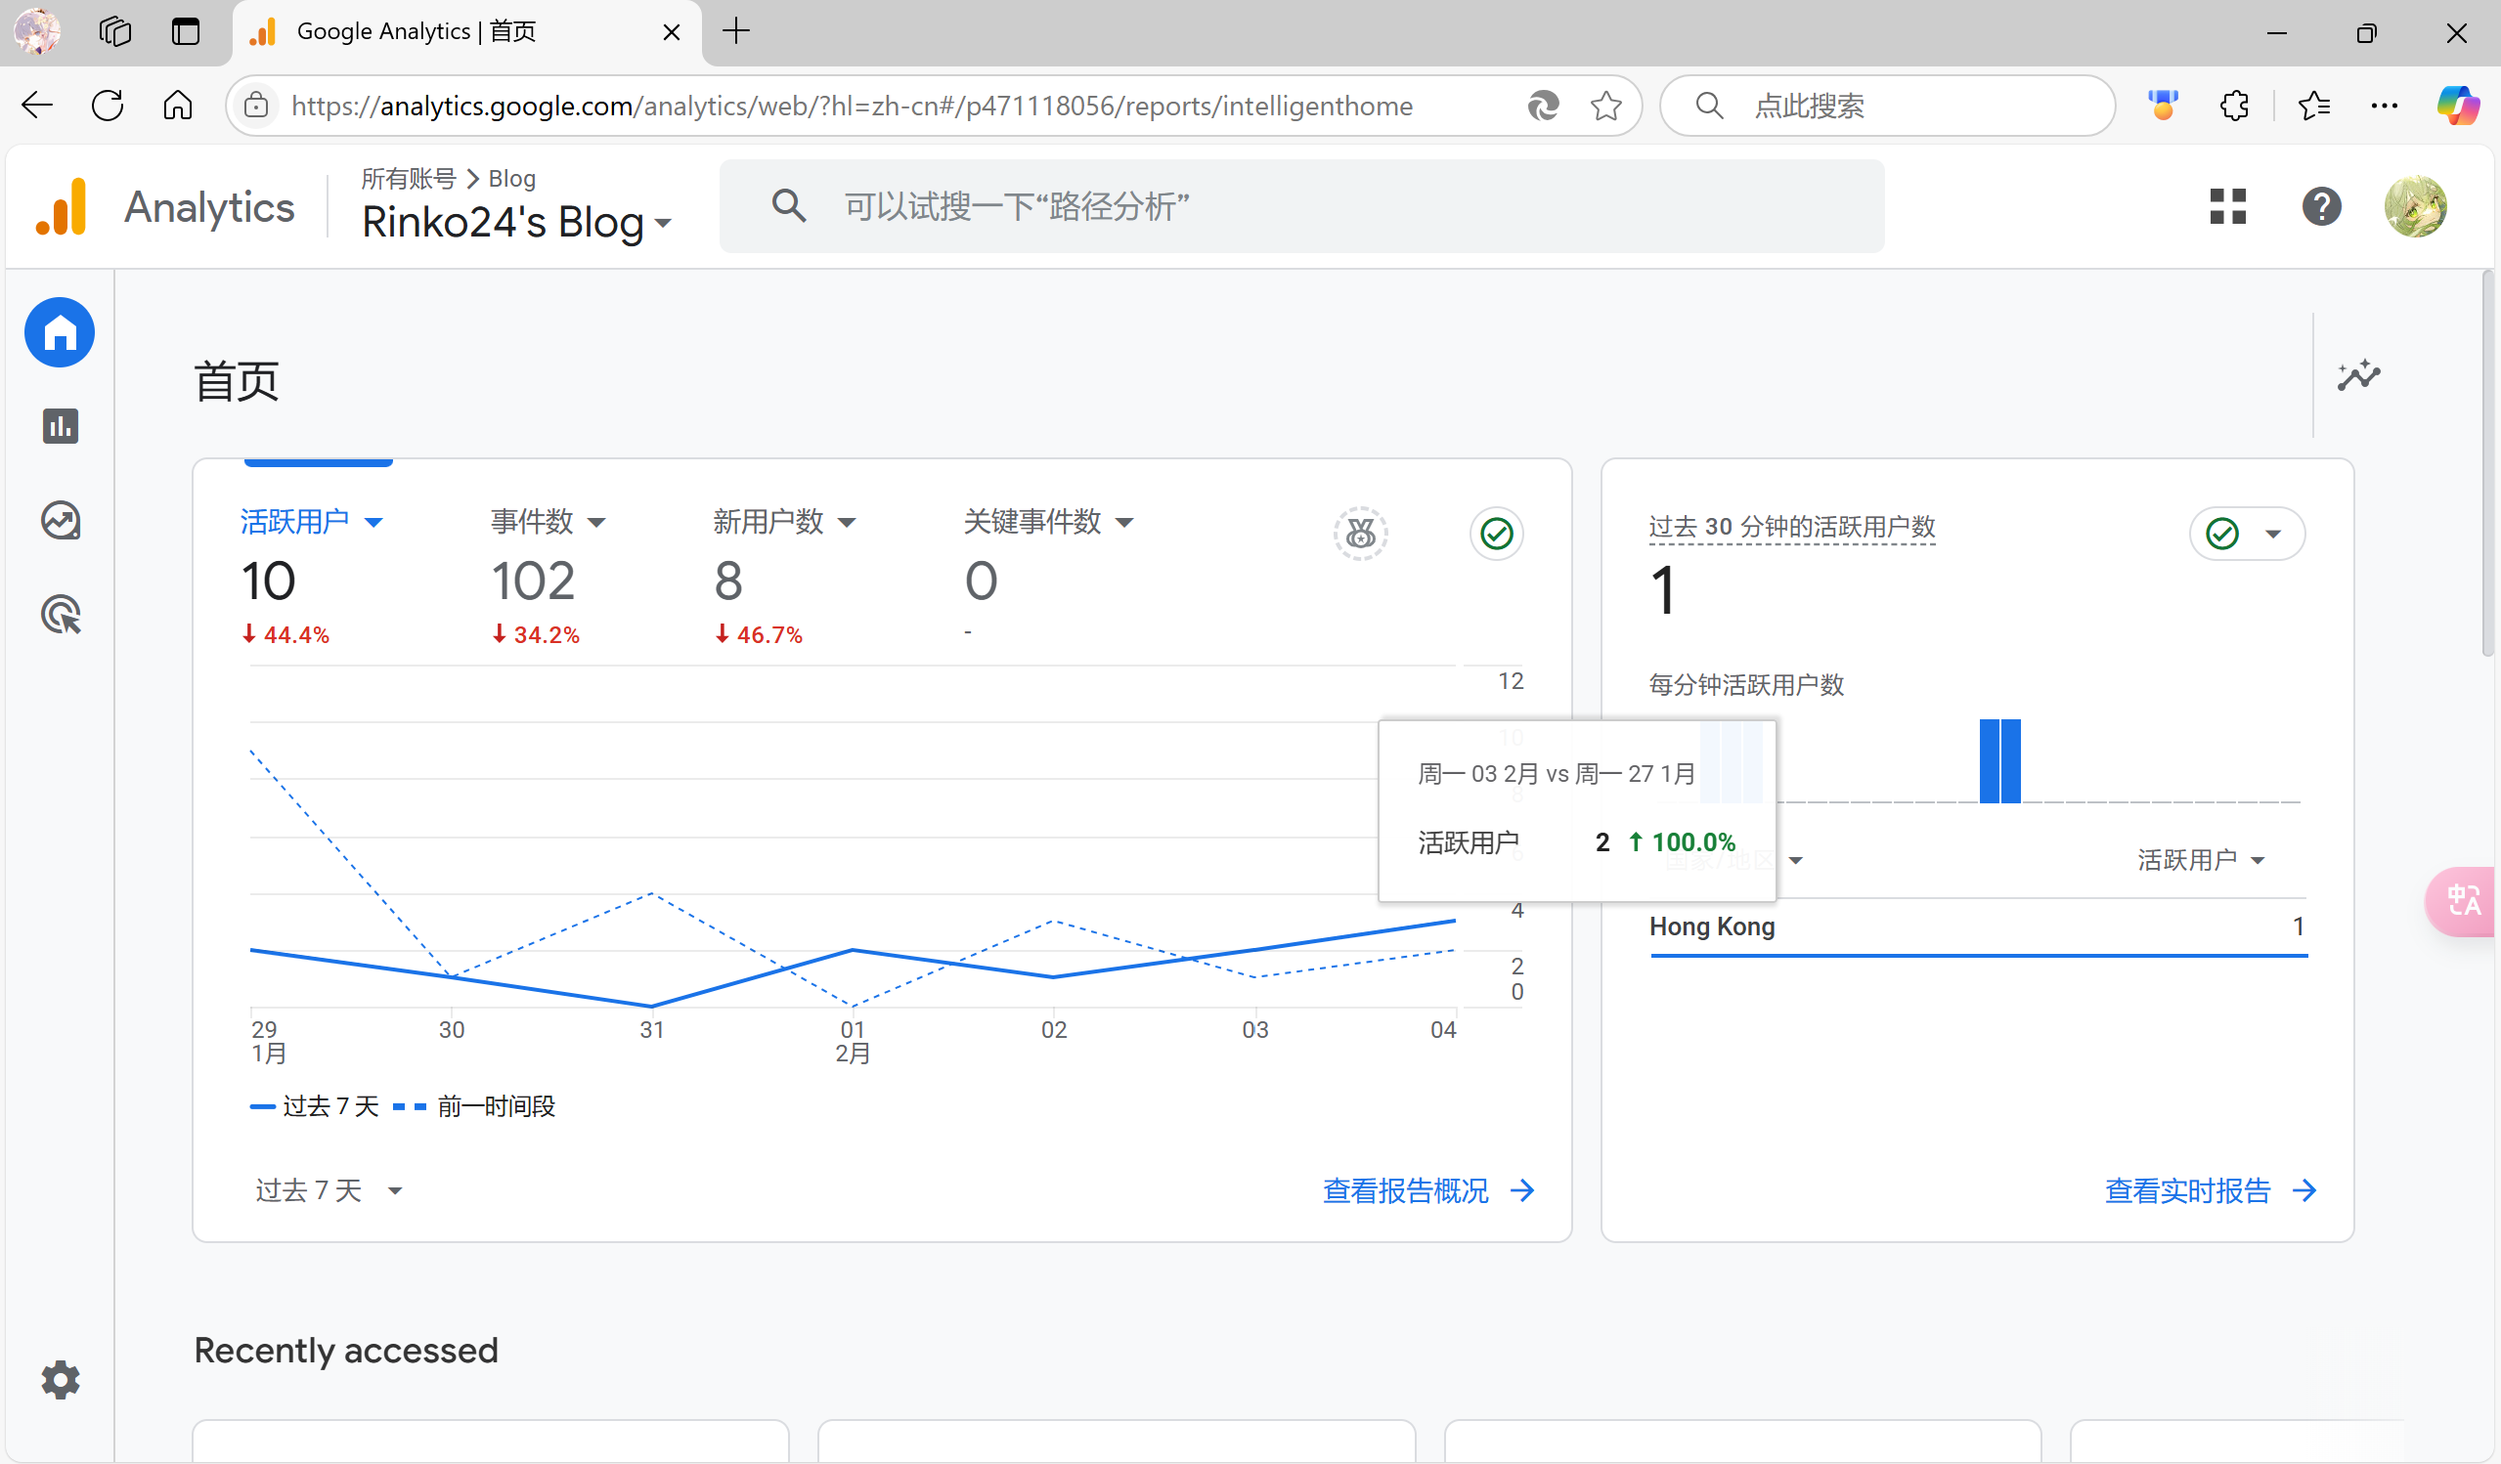2501x1464 pixels.
Task: Toggle the active users metric checkmark
Action: click(1494, 532)
